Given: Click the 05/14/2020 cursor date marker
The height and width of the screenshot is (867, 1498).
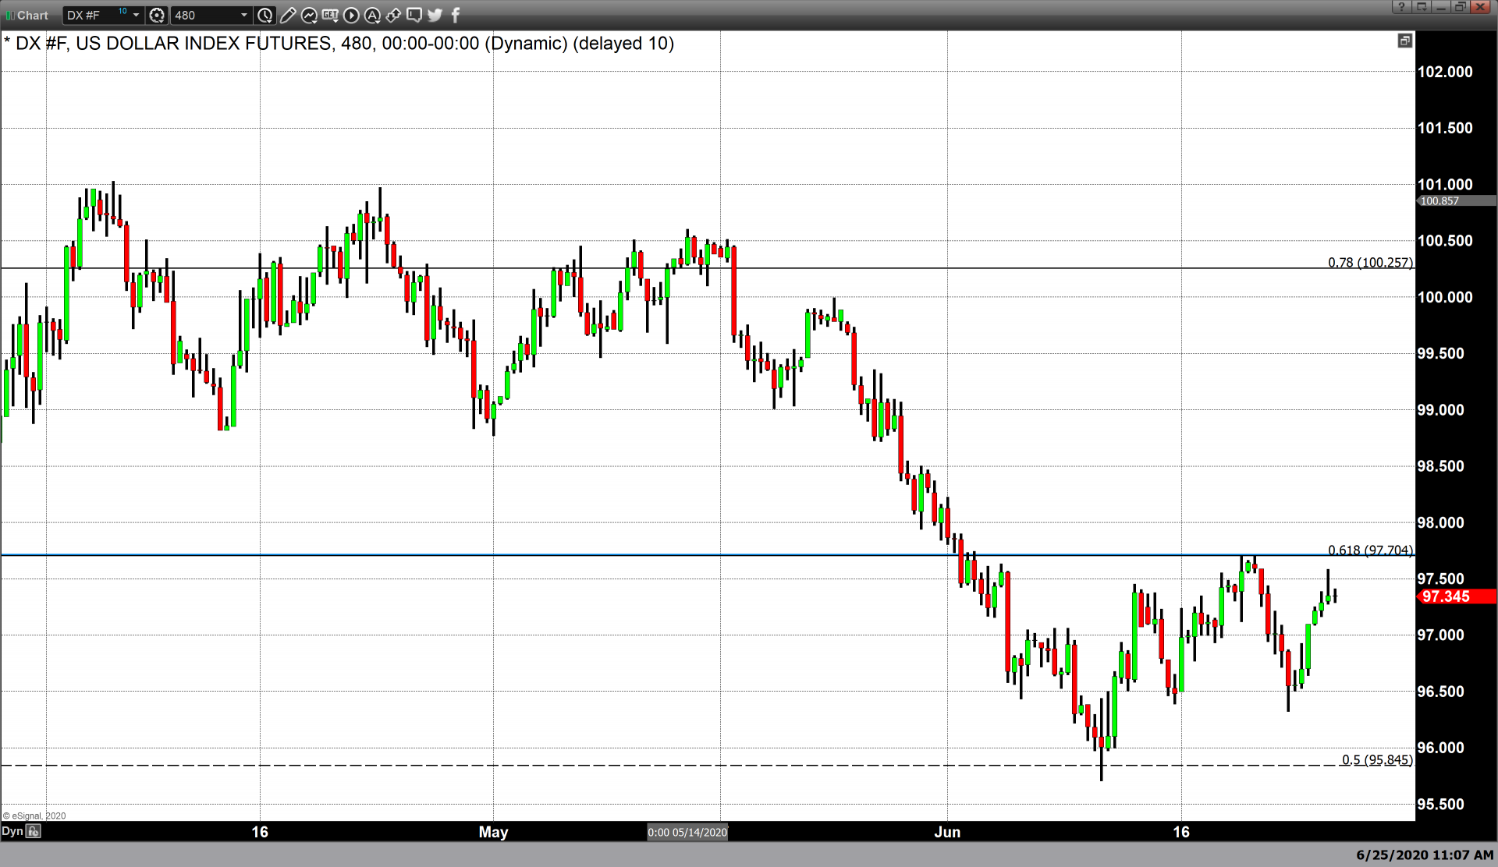Looking at the screenshot, I should click(687, 832).
